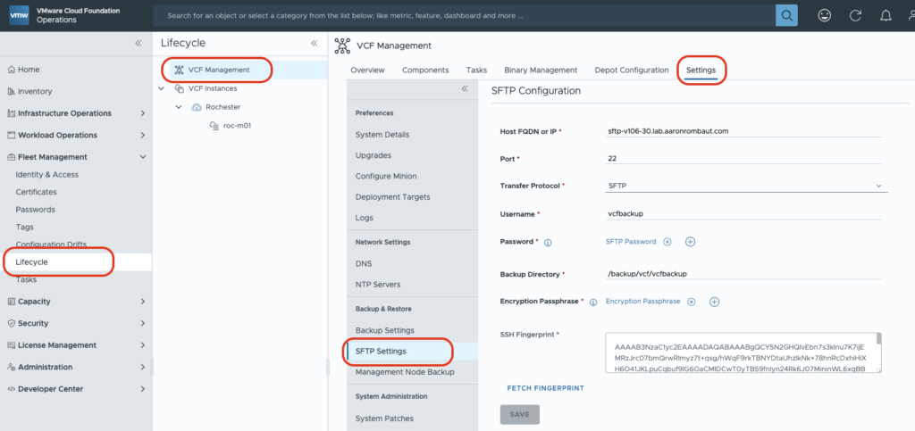
Task: Remove the Encryption Passphrase entry
Action: click(691, 302)
